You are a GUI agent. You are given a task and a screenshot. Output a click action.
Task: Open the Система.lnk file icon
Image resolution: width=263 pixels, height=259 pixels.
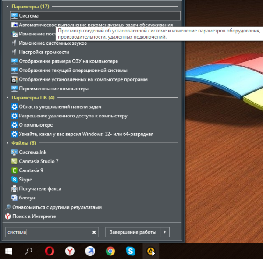[x=14, y=152]
